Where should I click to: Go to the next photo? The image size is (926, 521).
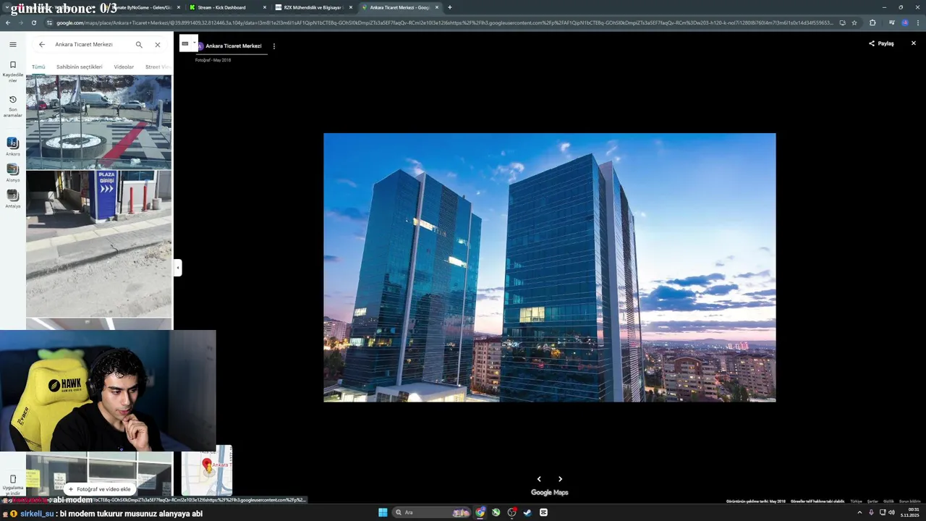[x=560, y=479]
